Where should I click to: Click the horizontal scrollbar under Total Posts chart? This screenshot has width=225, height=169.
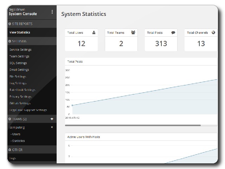point(133,125)
